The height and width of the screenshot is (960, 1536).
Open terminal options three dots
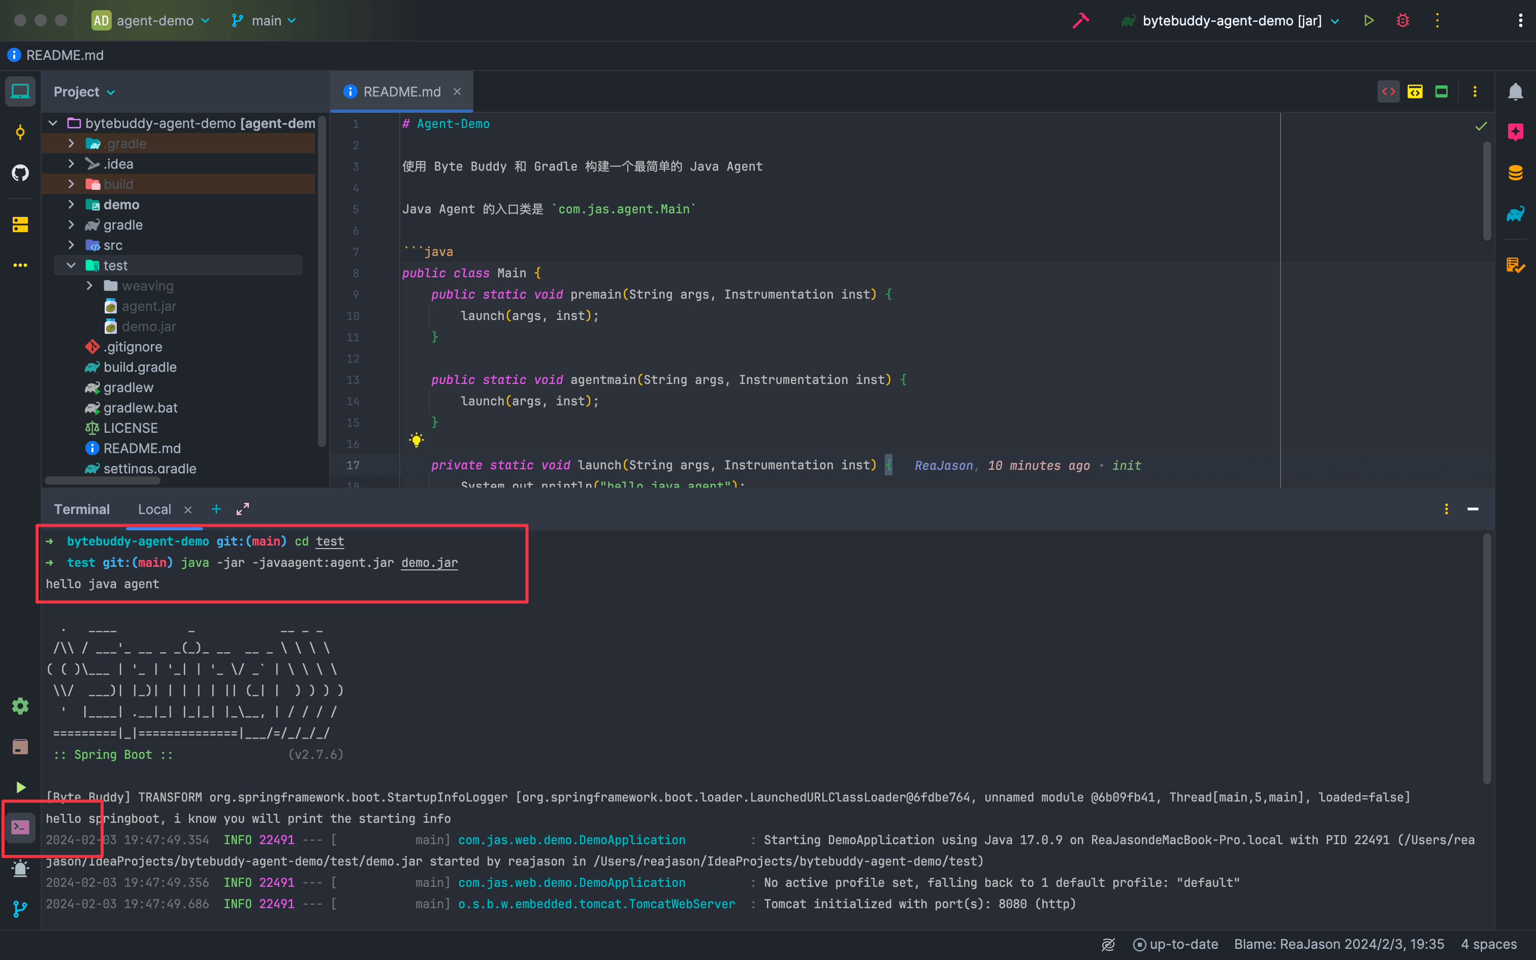(x=1446, y=509)
